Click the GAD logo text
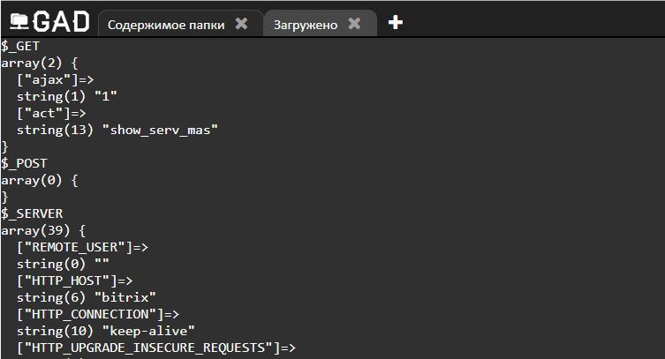The image size is (665, 359). (61, 21)
